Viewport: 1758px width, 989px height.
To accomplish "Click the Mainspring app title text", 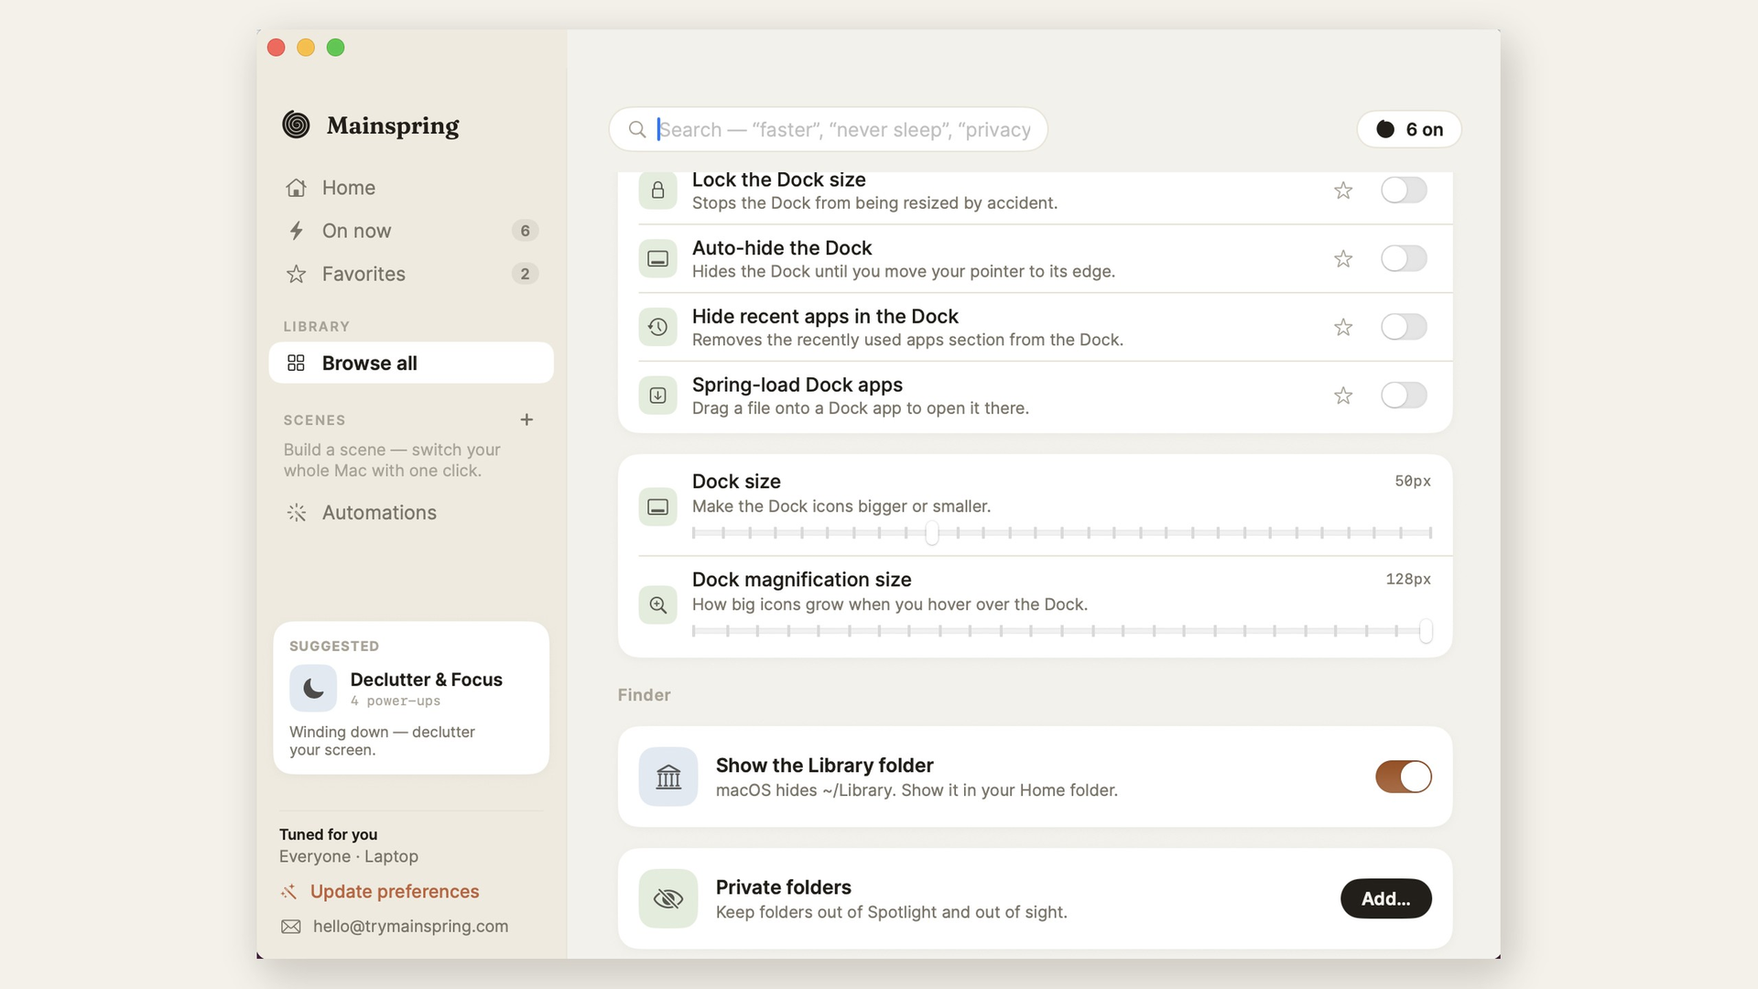I will [393, 125].
